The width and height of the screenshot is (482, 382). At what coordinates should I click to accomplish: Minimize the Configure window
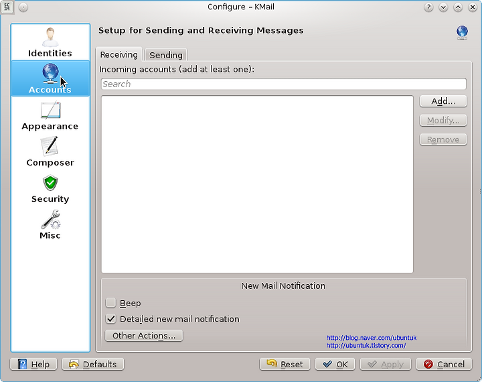443,7
